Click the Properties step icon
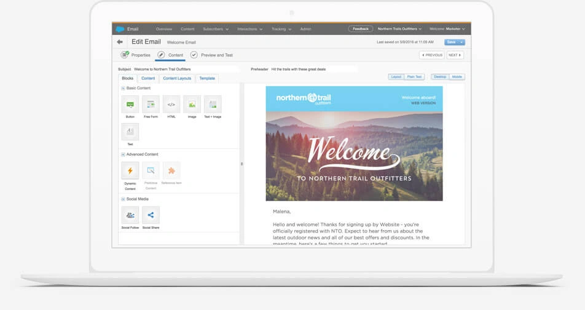Viewport: 585px width, 310px height. click(125, 55)
